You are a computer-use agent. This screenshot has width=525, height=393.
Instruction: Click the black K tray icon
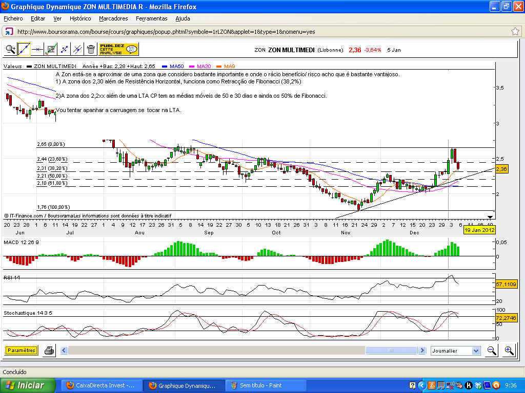469,386
